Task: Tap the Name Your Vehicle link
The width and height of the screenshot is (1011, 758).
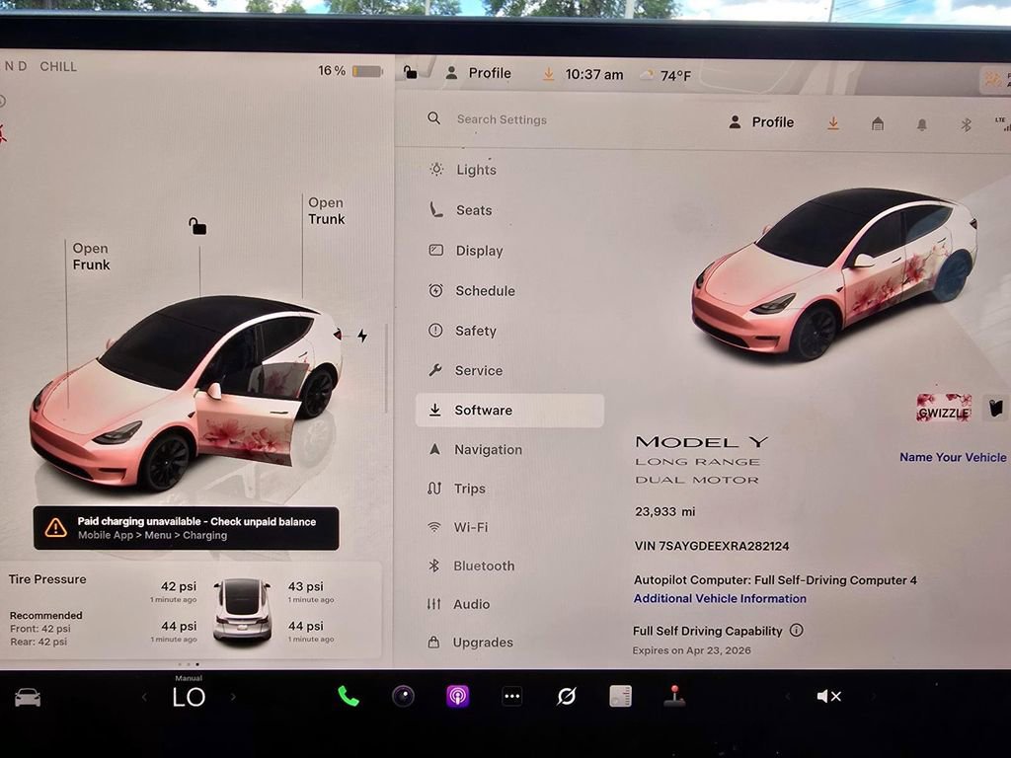Action: (x=953, y=457)
